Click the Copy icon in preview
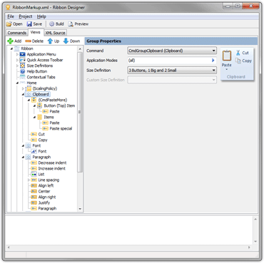This screenshot has width=264, height=263. pyautogui.click(x=238, y=61)
